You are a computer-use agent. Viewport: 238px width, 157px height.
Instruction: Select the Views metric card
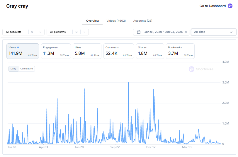(x=23, y=51)
